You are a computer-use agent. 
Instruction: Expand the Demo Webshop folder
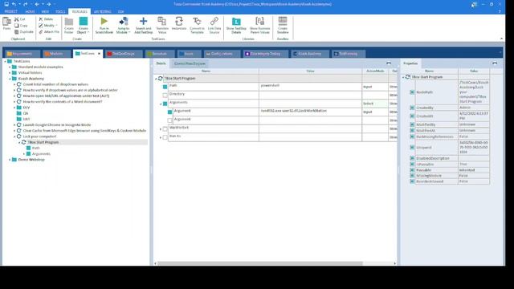pyautogui.click(x=10, y=160)
